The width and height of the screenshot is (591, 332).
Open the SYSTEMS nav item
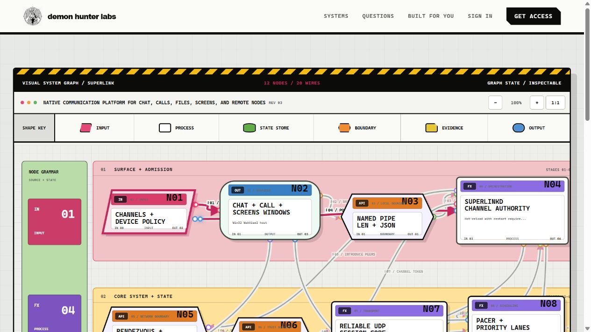click(x=336, y=16)
